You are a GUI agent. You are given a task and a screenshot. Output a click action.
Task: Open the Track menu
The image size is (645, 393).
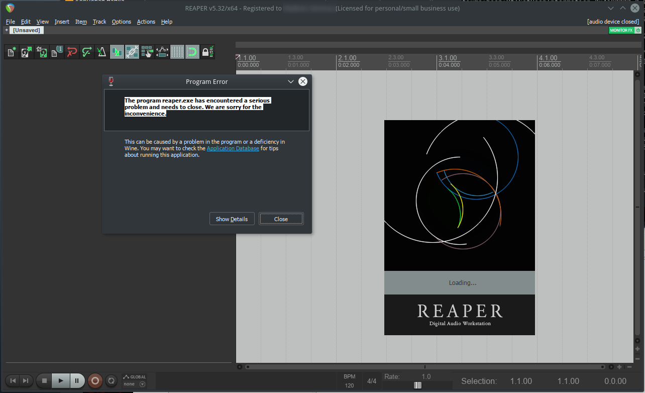click(x=99, y=22)
